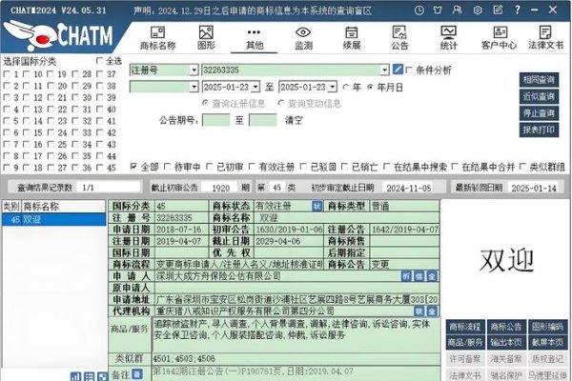This screenshot has width=572, height=381.
Task: Click the first 公告期号 input field
Action: (x=216, y=120)
